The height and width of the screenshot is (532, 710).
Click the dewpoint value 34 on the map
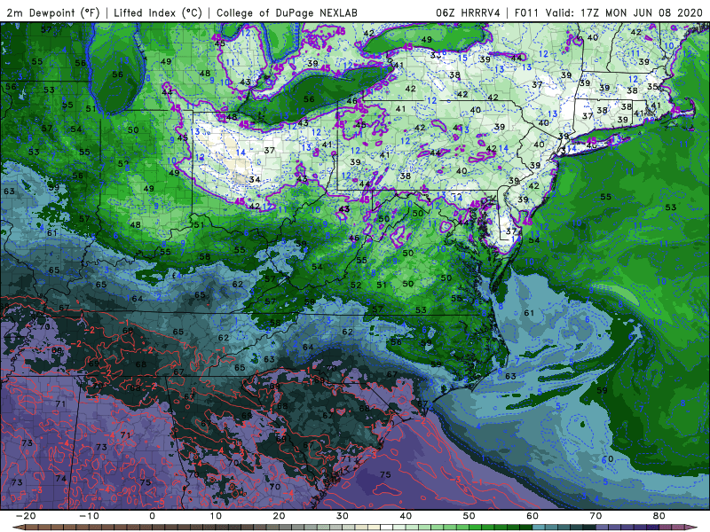255,180
